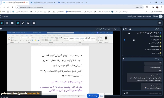Open the استعلام مدرک تحصیلی bookmark

tap(102, 12)
